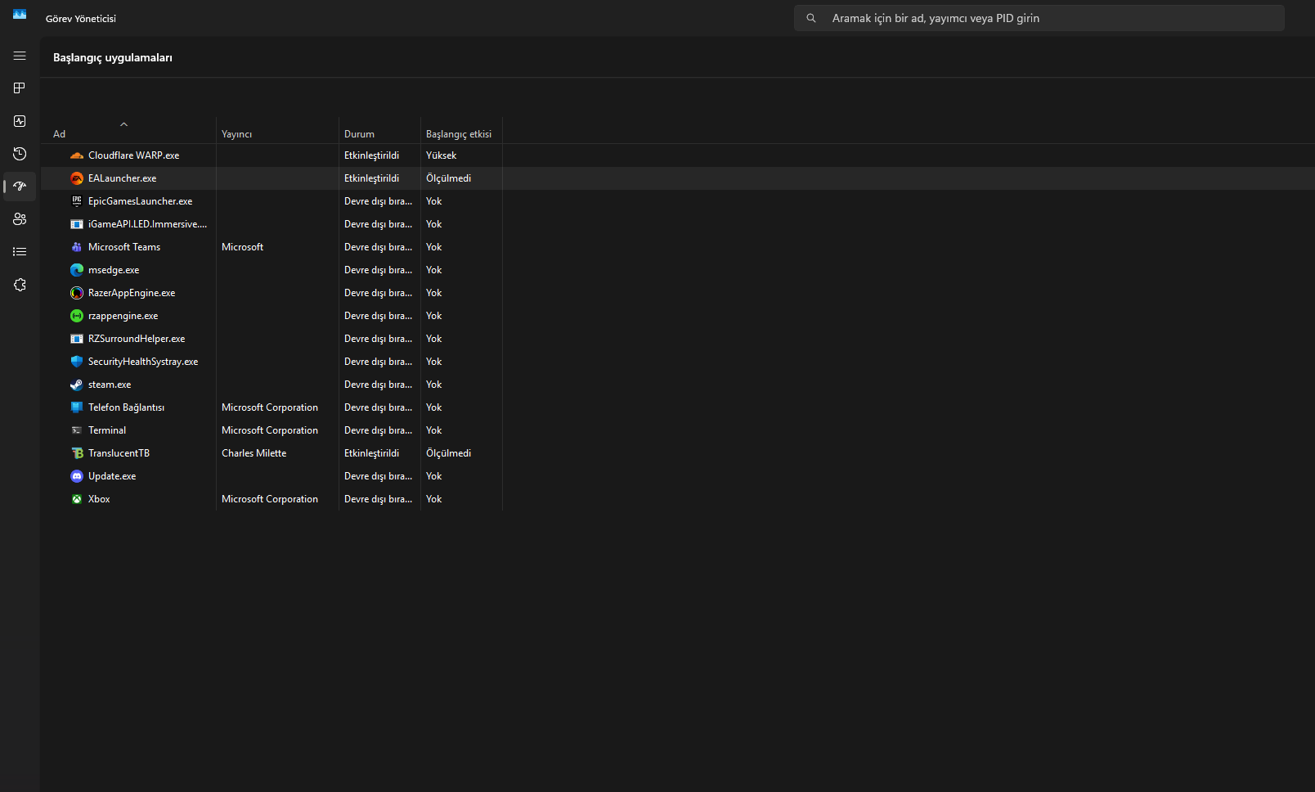1315x792 pixels.
Task: Click the RazerAppEngine.exe icon
Action: click(x=77, y=293)
